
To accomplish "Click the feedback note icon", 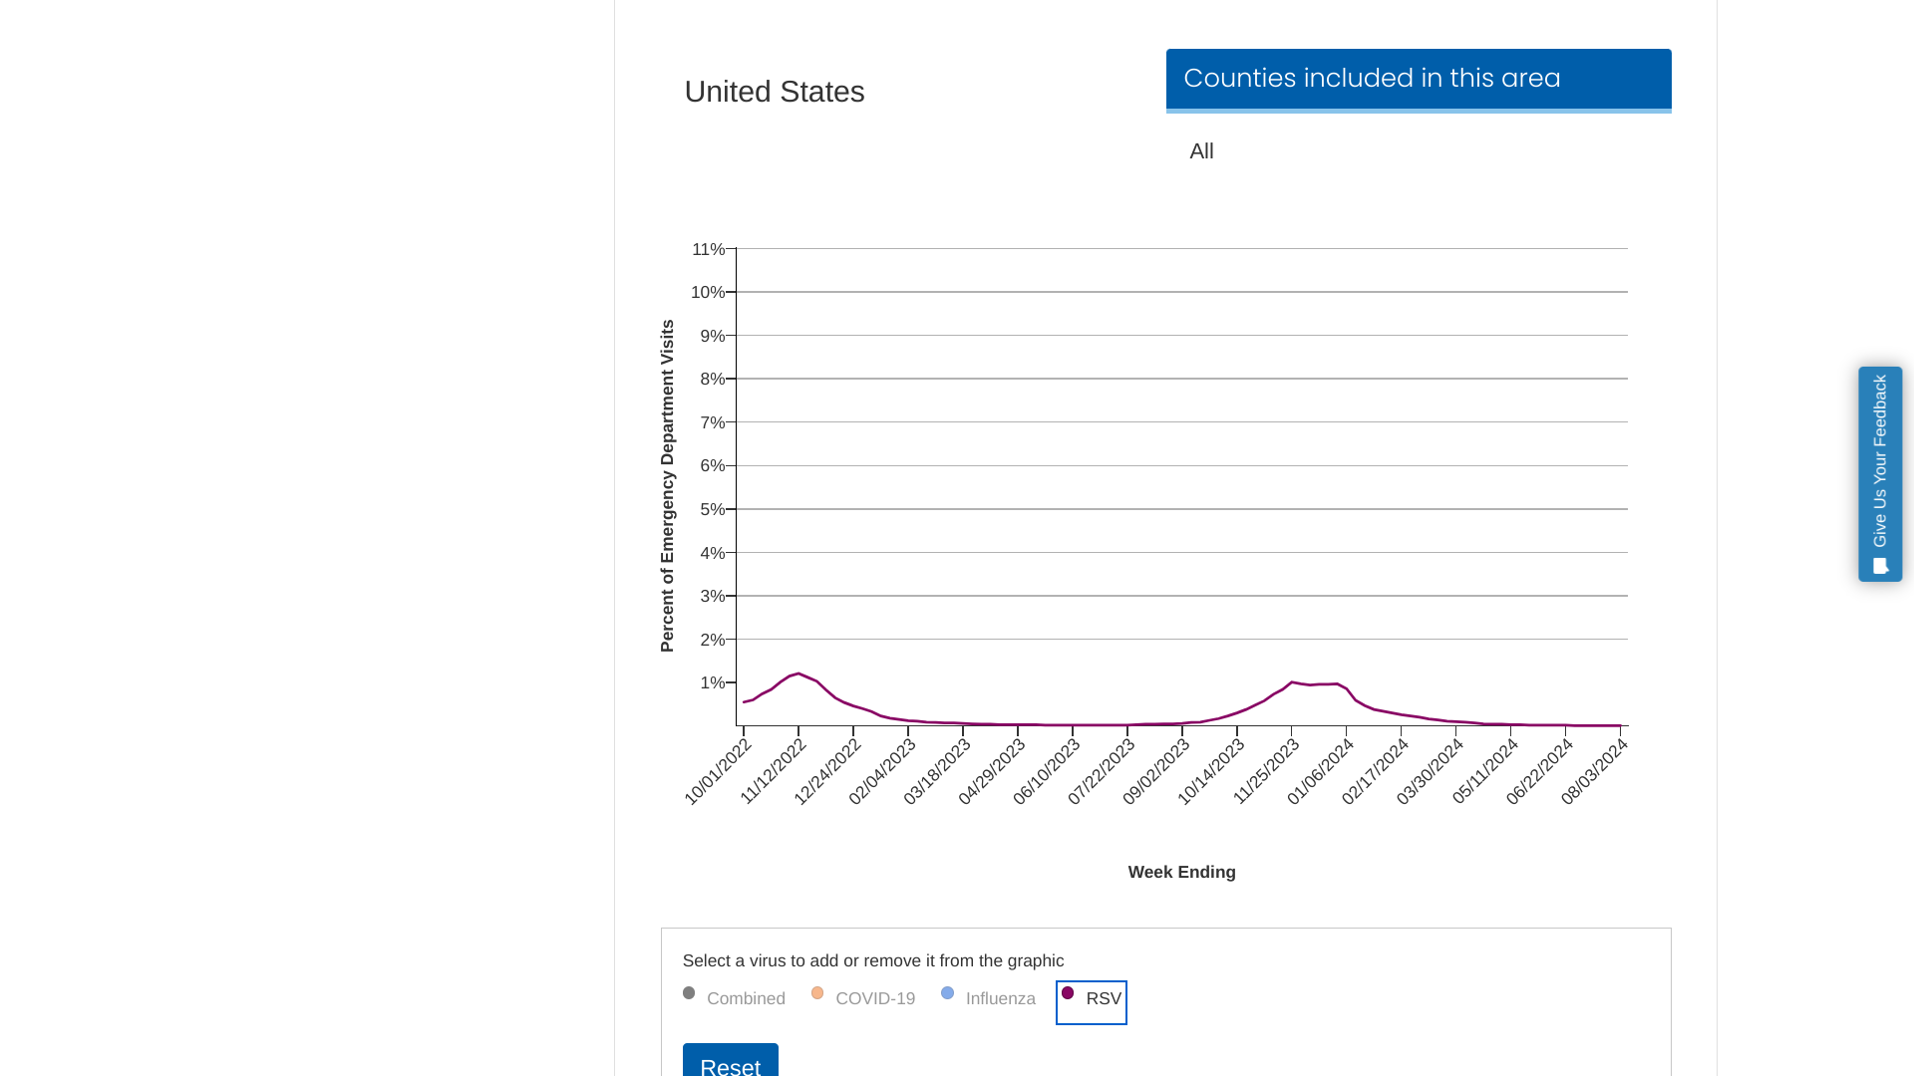I will (x=1880, y=566).
